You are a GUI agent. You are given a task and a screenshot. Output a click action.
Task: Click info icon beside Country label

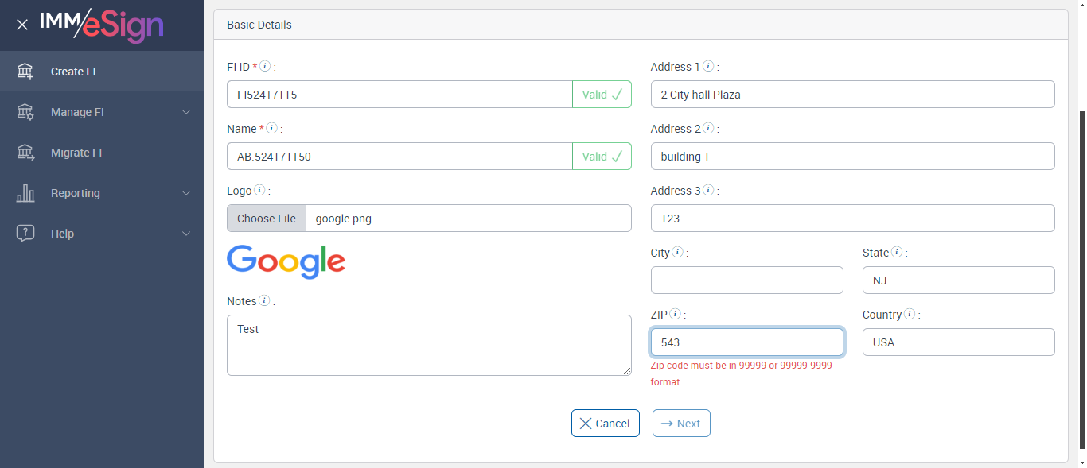pos(909,315)
